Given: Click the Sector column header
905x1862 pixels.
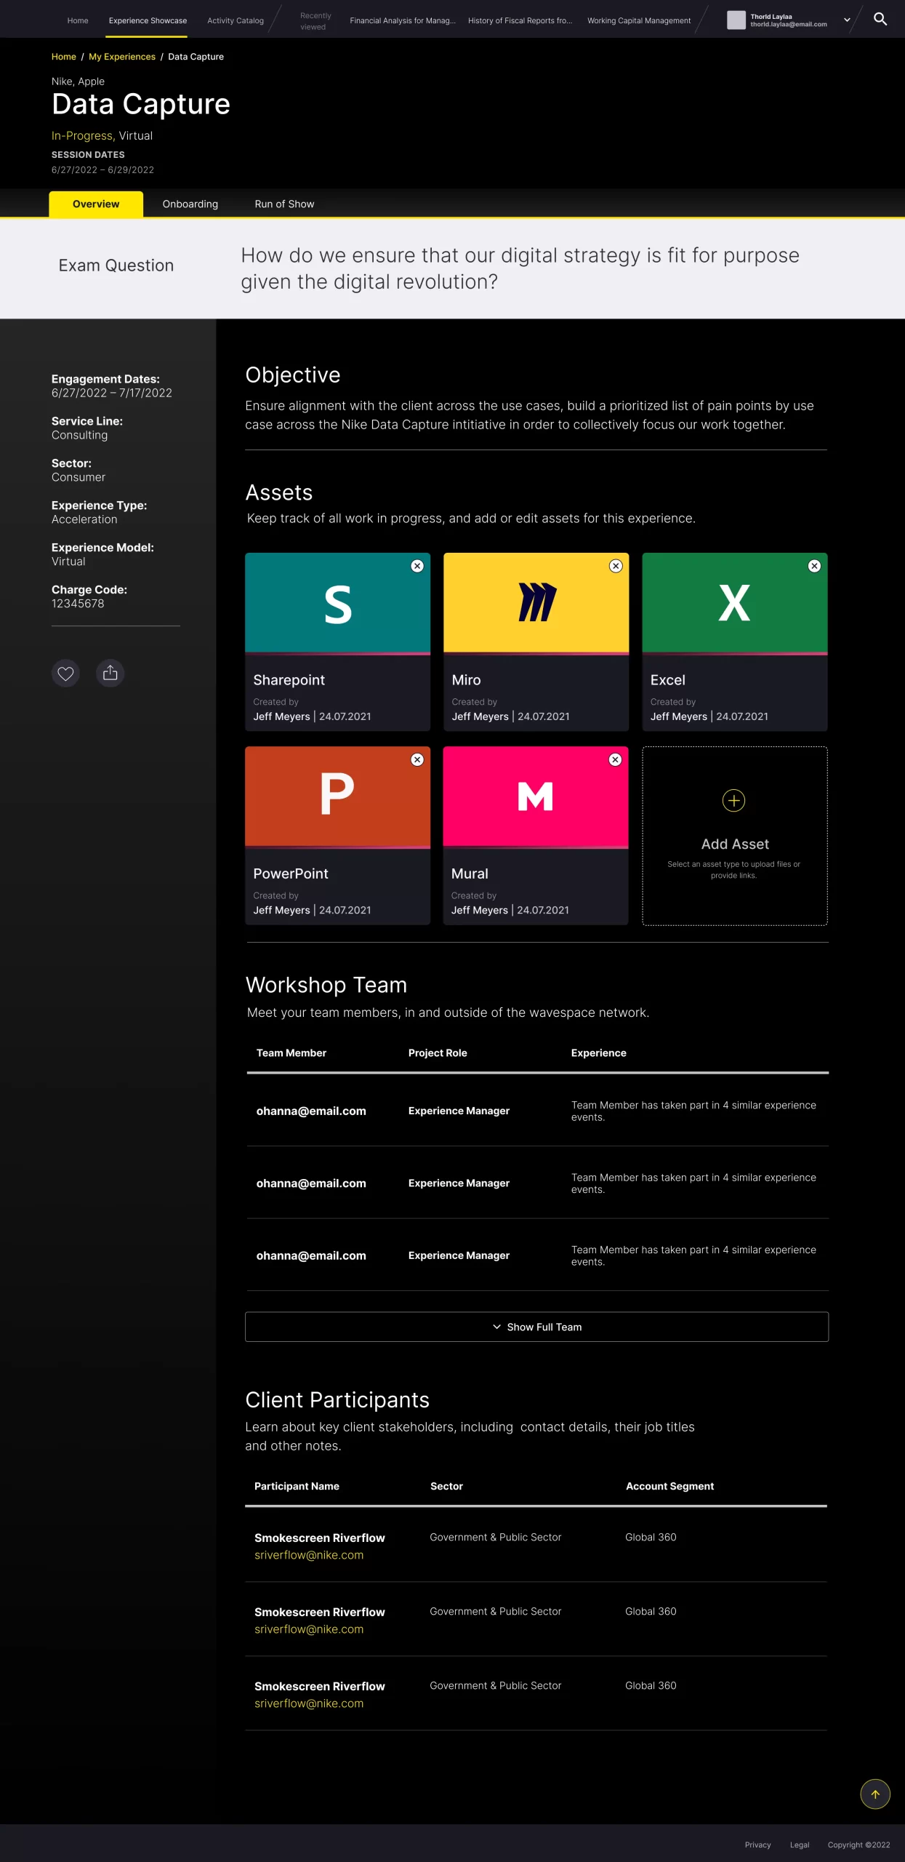Looking at the screenshot, I should [446, 1486].
